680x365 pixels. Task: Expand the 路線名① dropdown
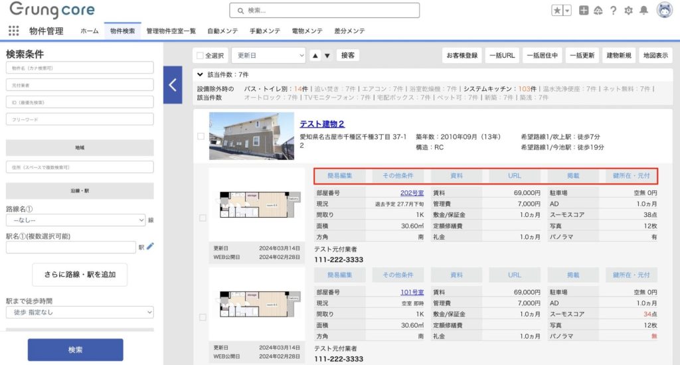pyautogui.click(x=75, y=220)
